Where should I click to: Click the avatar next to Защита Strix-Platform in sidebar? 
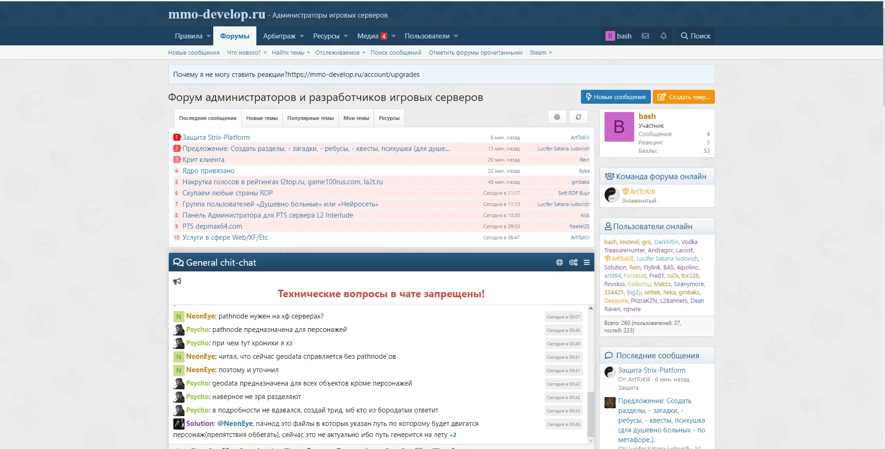[610, 372]
